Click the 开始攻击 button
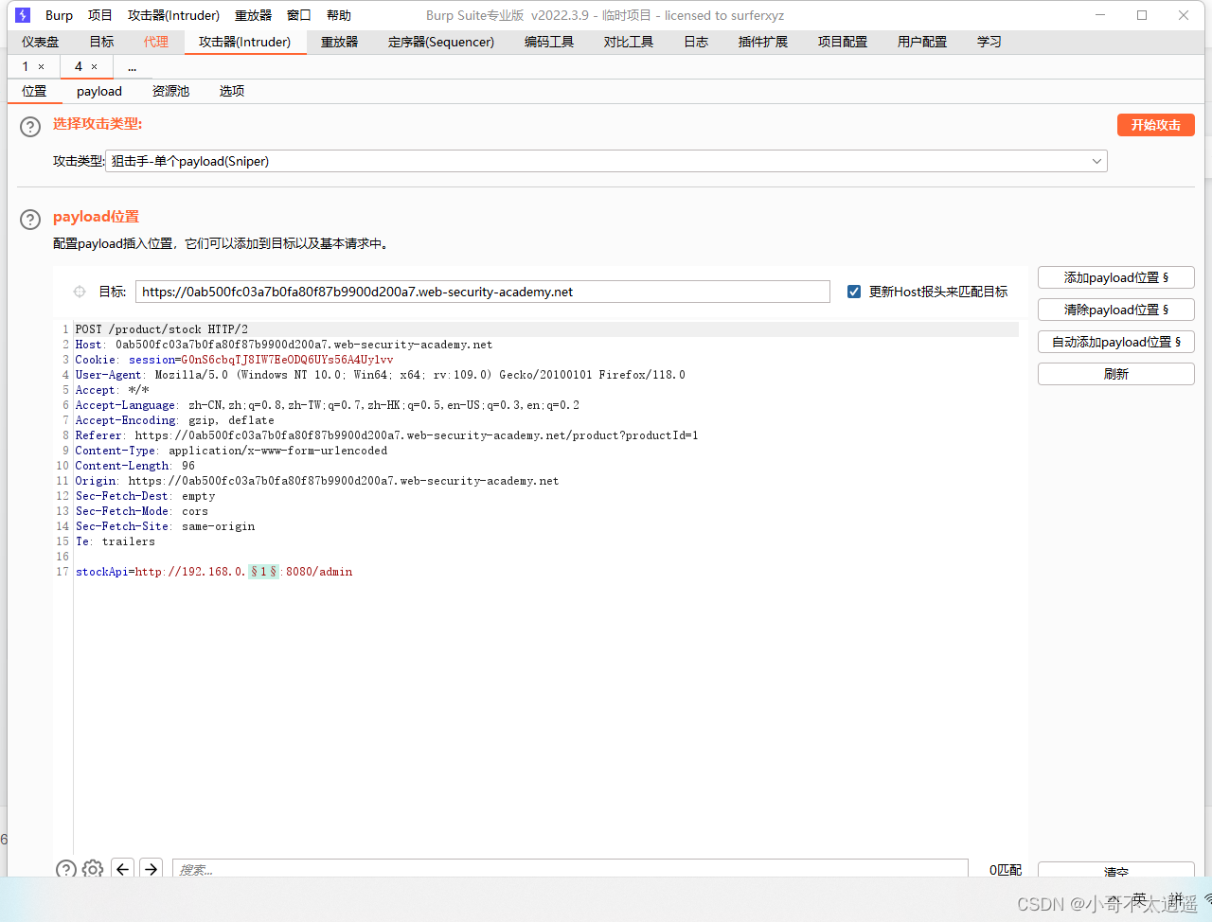This screenshot has height=922, width=1212. [x=1156, y=125]
